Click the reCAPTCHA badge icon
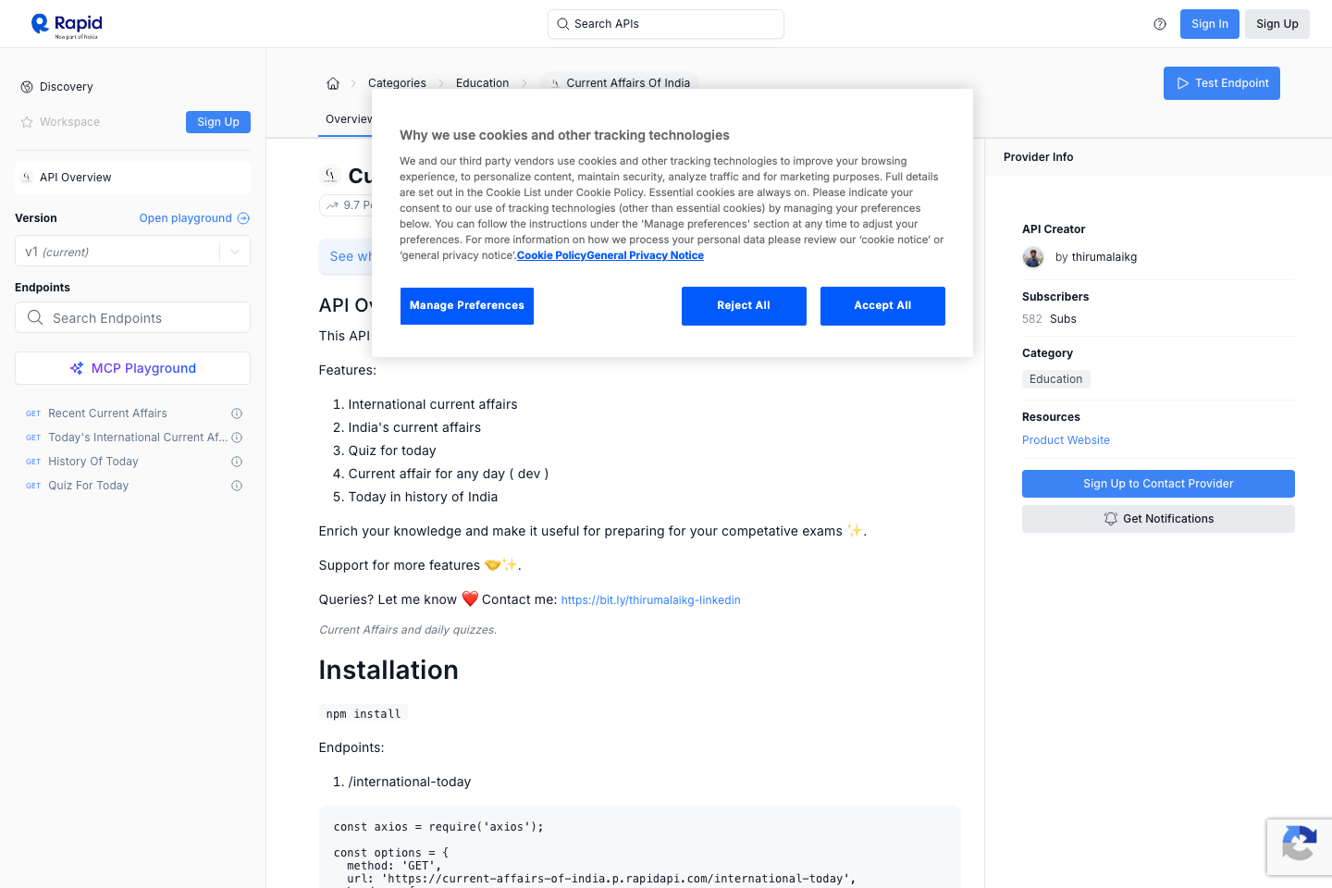1332x888 pixels. tap(1299, 845)
